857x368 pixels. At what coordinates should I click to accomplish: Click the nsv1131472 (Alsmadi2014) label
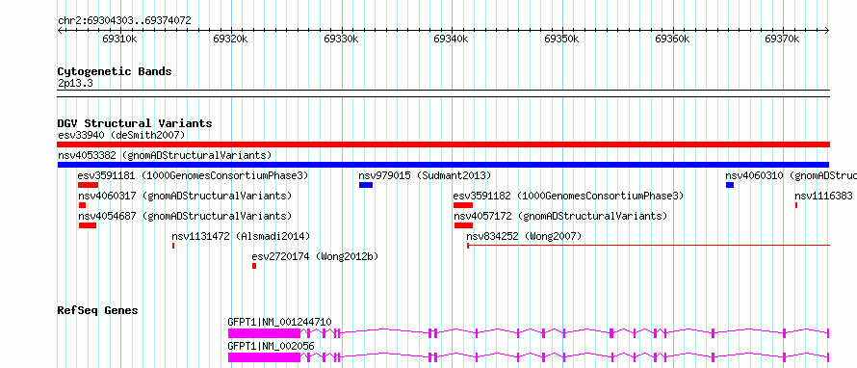(241, 236)
